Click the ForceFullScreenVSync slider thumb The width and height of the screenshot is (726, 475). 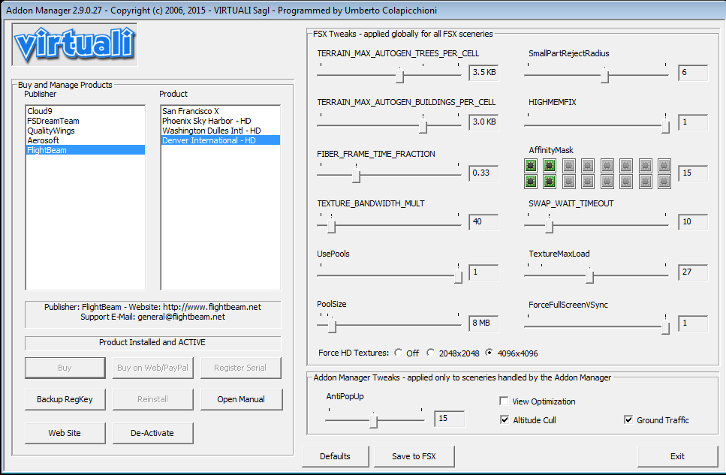point(665,326)
